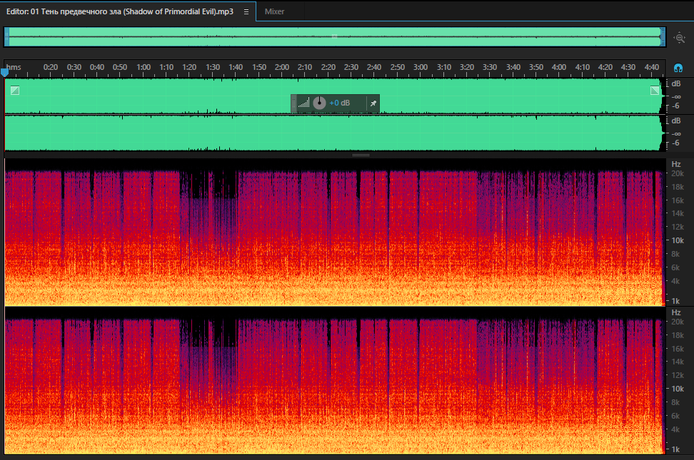
Task: Click 3:30 on the time ruler
Action: pos(490,67)
